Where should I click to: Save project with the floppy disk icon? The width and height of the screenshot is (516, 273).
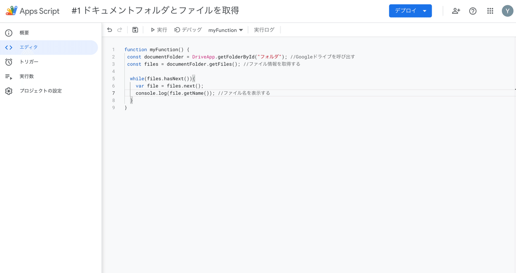pos(135,30)
